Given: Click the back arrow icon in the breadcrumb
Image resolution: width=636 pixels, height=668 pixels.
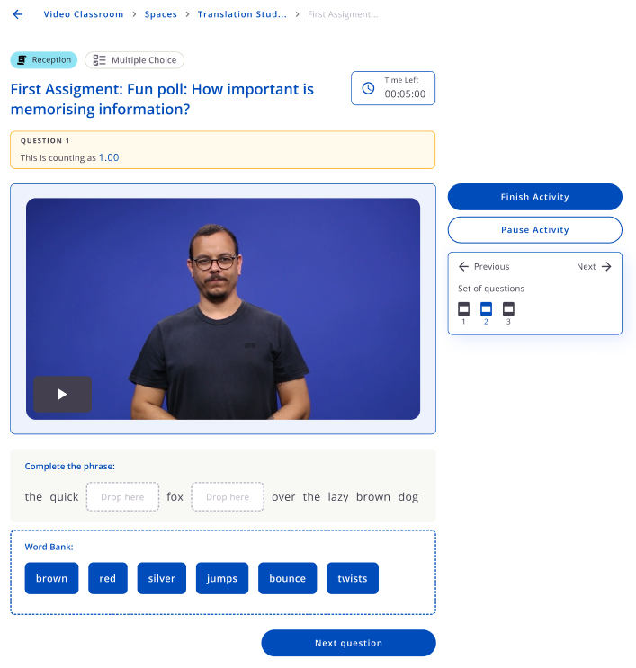Looking at the screenshot, I should click(x=17, y=14).
